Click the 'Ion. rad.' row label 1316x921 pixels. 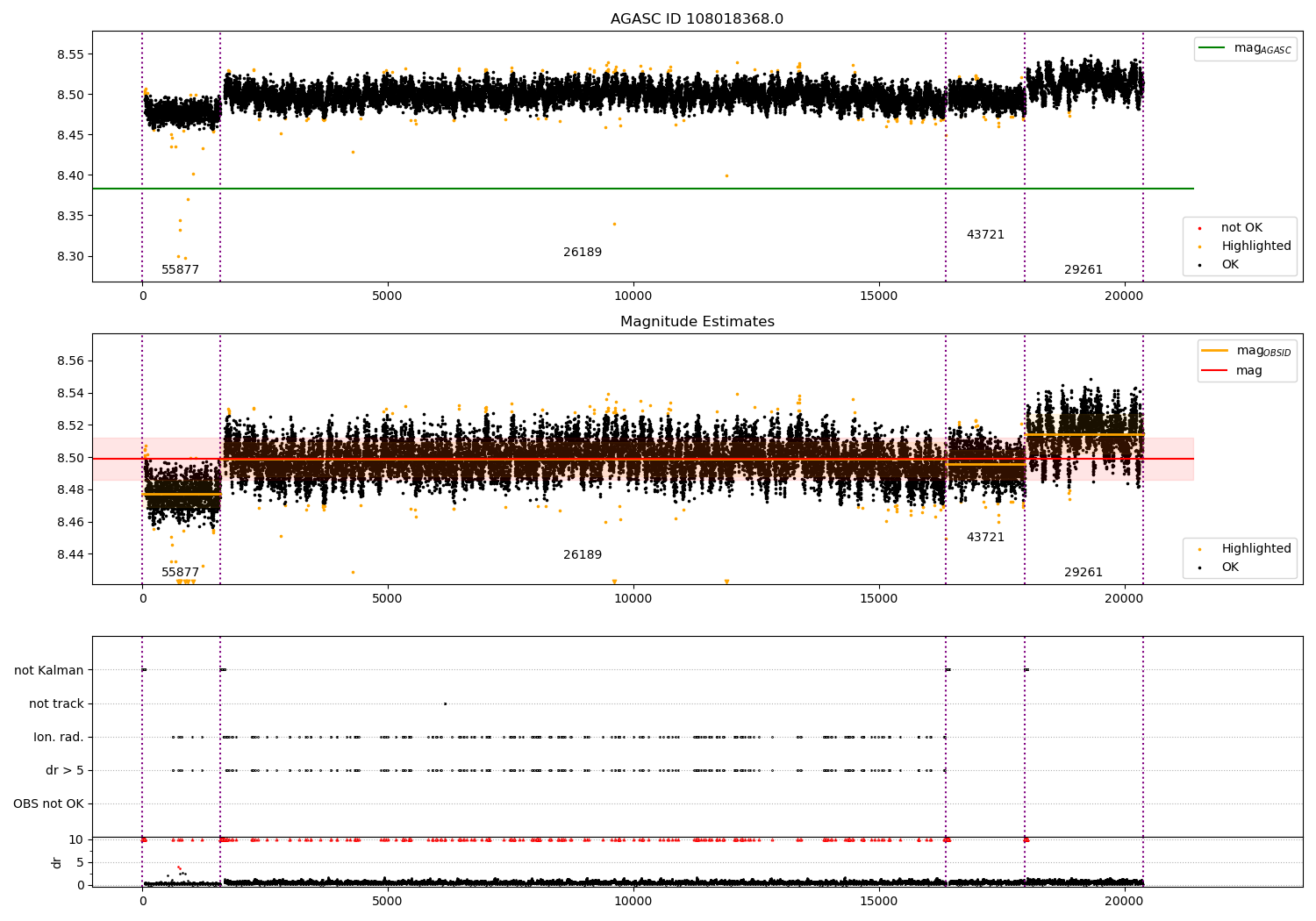point(59,738)
